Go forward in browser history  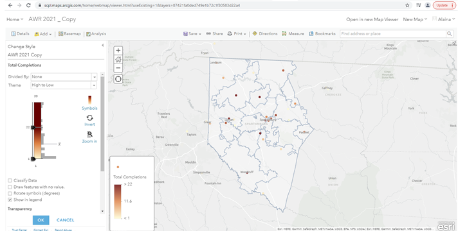tap(19, 5)
